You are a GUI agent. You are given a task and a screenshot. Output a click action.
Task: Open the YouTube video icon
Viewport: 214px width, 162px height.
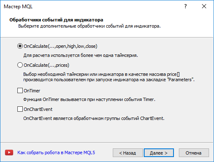tap(9, 153)
